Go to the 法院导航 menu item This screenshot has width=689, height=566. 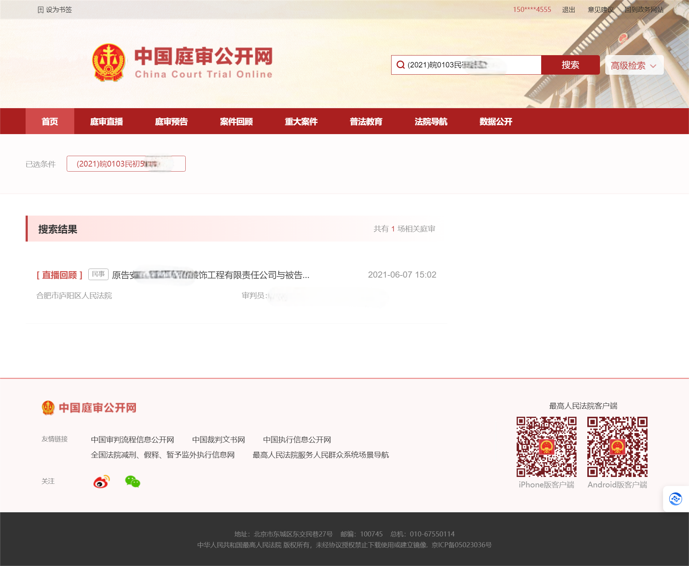[431, 121]
